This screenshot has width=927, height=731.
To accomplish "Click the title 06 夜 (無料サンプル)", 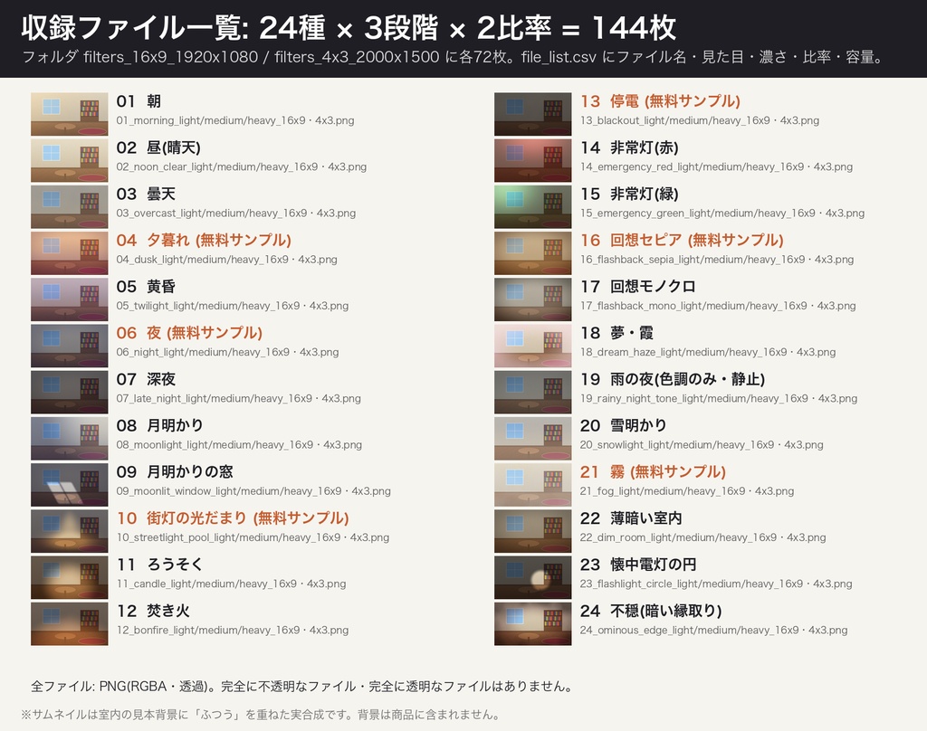I will click(189, 333).
